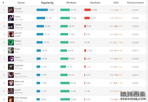Sort table by WinRate header
Image resolution: width=148 pixels, height=102 pixels.
pyautogui.click(x=71, y=3)
